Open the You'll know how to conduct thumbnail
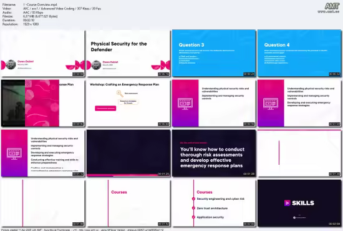 click(214, 153)
